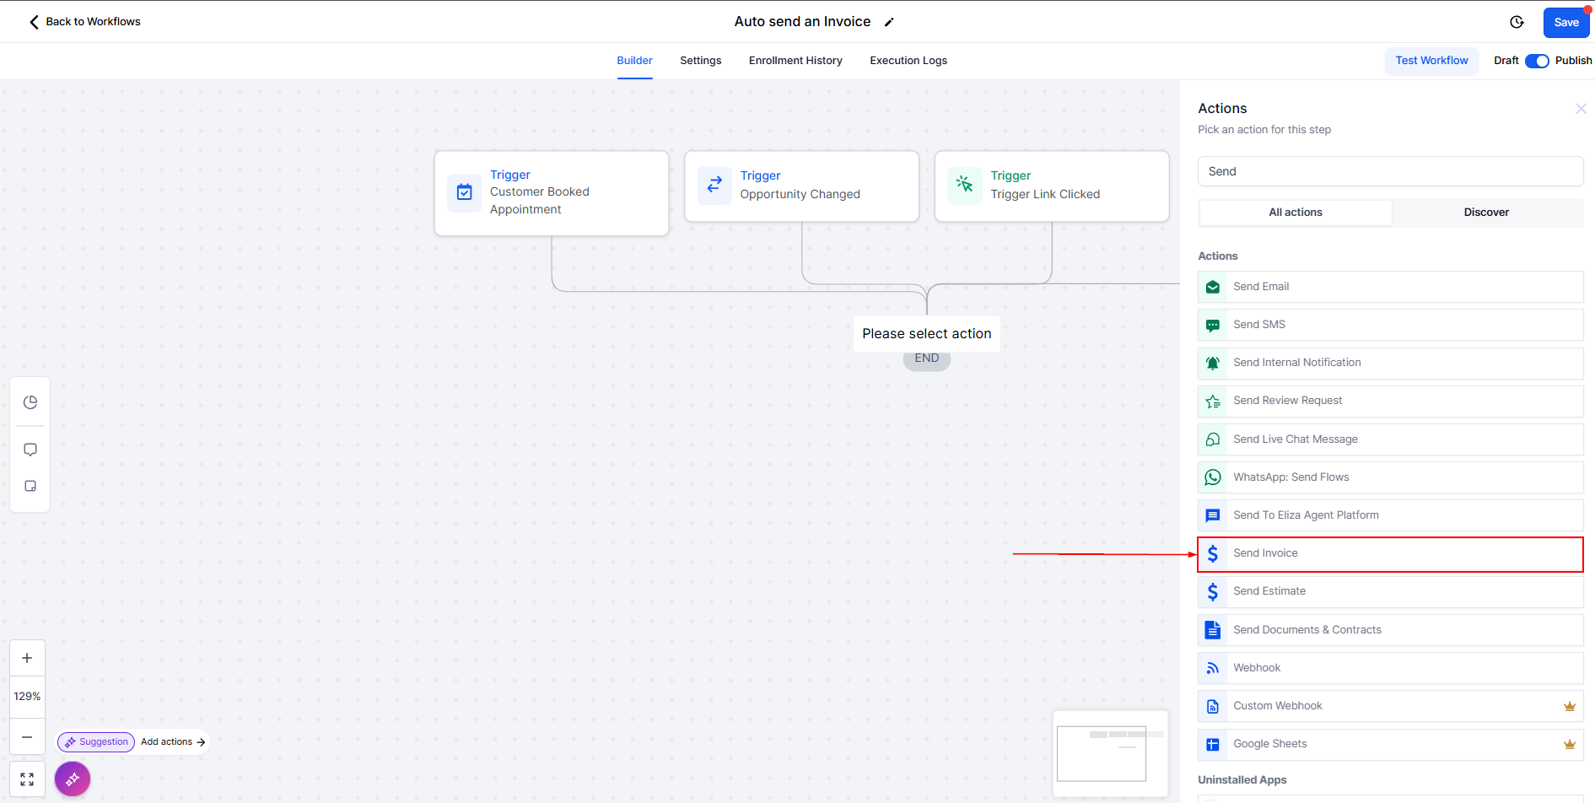Switch to the Builder tab
Viewport: 1595px width, 803px height.
pos(634,61)
